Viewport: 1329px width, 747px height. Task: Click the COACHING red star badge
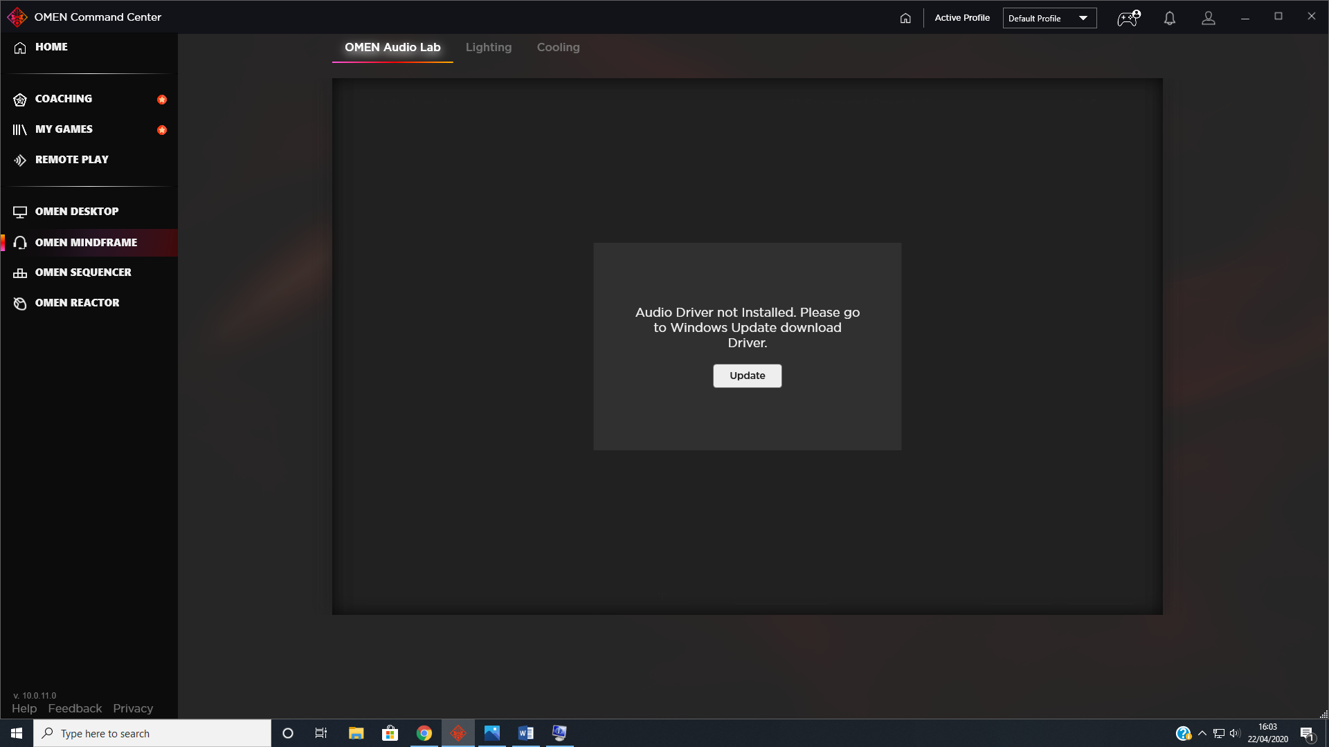coord(162,100)
